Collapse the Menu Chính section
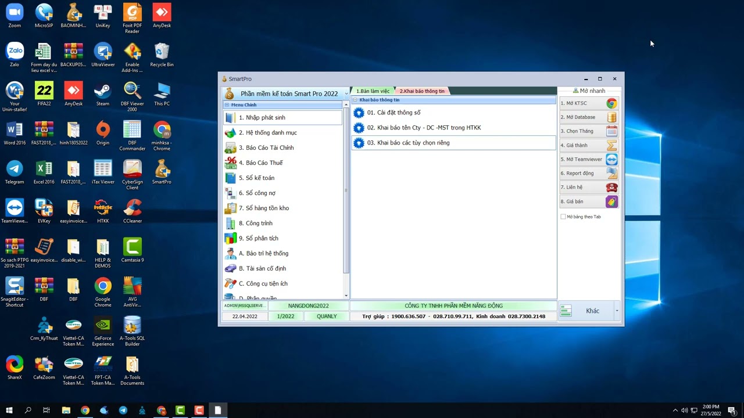This screenshot has height=418, width=744. click(x=227, y=105)
